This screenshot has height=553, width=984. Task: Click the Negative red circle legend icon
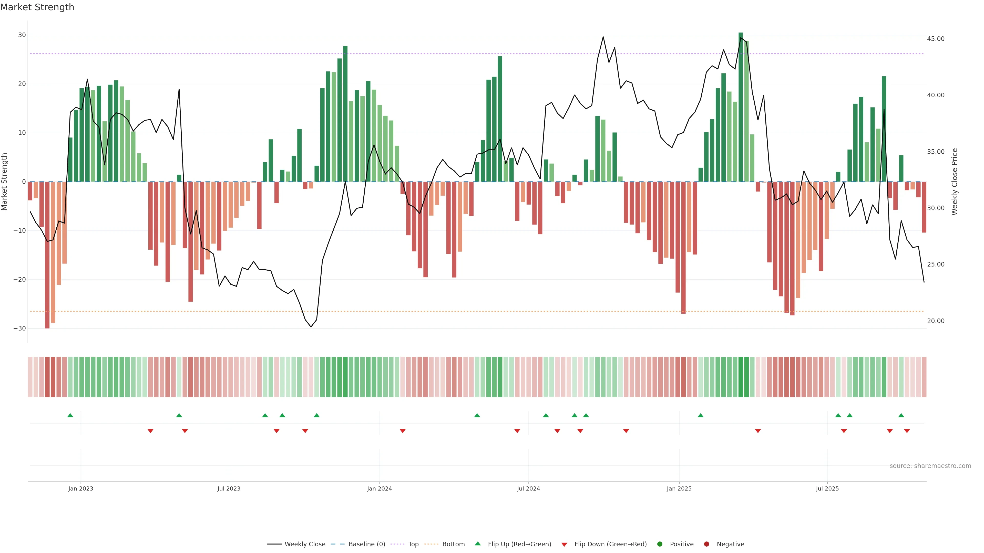coord(706,544)
